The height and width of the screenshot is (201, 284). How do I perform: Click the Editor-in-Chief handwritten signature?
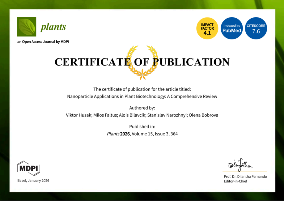pos(240,165)
